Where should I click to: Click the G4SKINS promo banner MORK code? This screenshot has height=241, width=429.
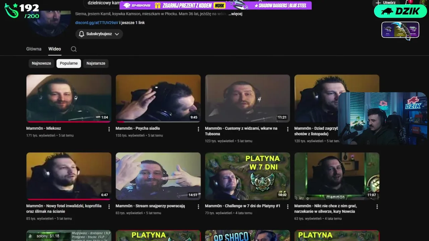point(220,5)
